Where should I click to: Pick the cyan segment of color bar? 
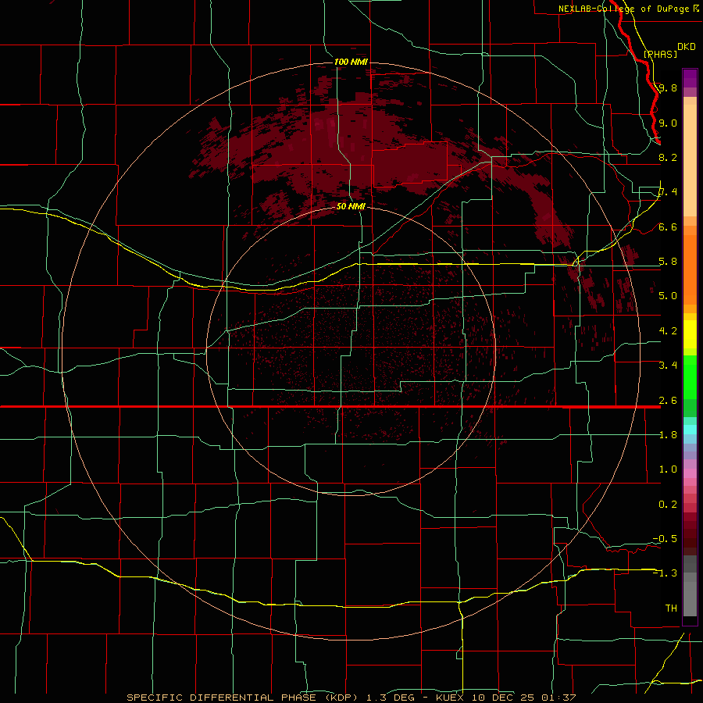click(690, 430)
